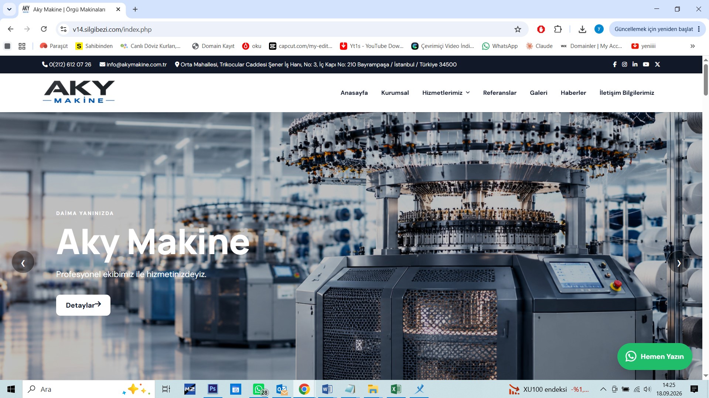Screen dimensions: 709x398
Task: Click the Hemen Yazın WhatsApp button
Action: click(x=654, y=356)
